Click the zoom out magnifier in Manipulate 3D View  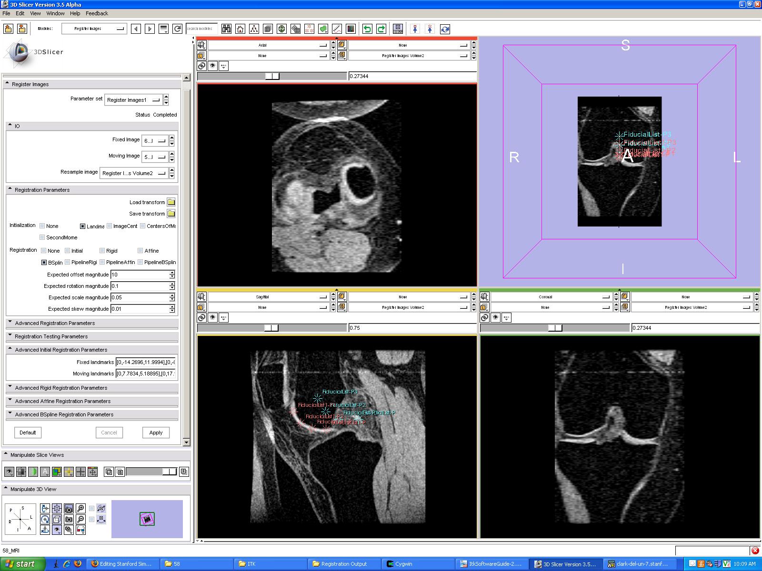(x=80, y=519)
